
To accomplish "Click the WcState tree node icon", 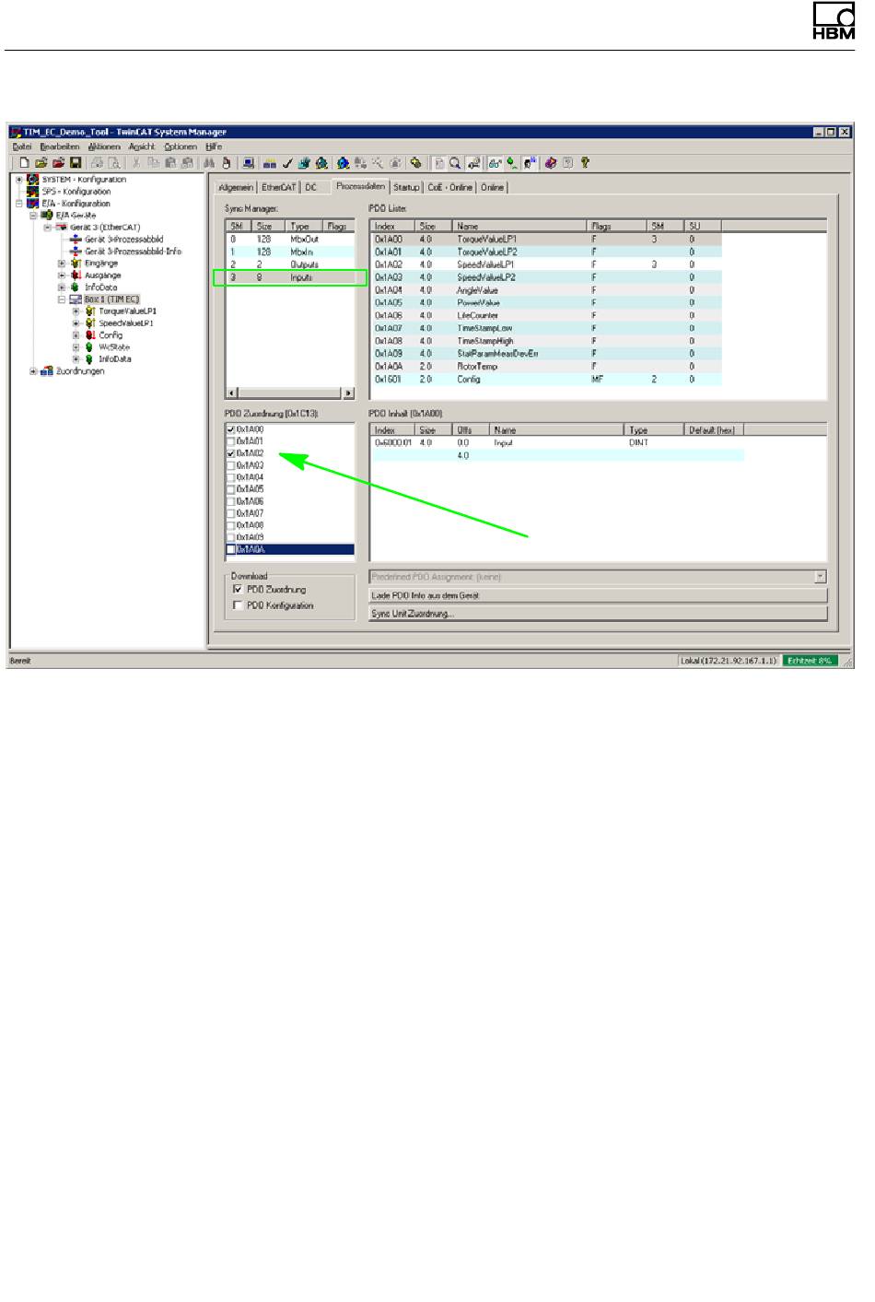I will [90, 347].
